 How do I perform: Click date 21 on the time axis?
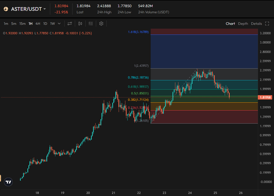coord(114,193)
